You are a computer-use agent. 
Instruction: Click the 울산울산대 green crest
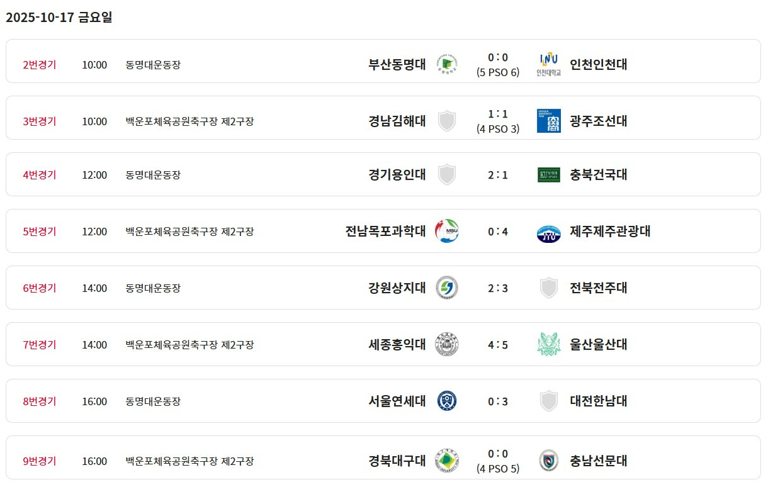pyautogui.click(x=548, y=344)
